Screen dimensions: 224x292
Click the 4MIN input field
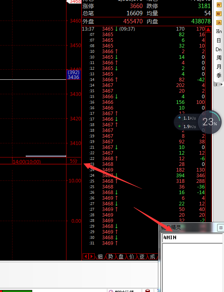192,238
